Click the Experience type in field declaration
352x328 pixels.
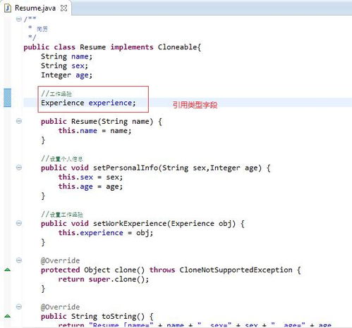[63, 103]
